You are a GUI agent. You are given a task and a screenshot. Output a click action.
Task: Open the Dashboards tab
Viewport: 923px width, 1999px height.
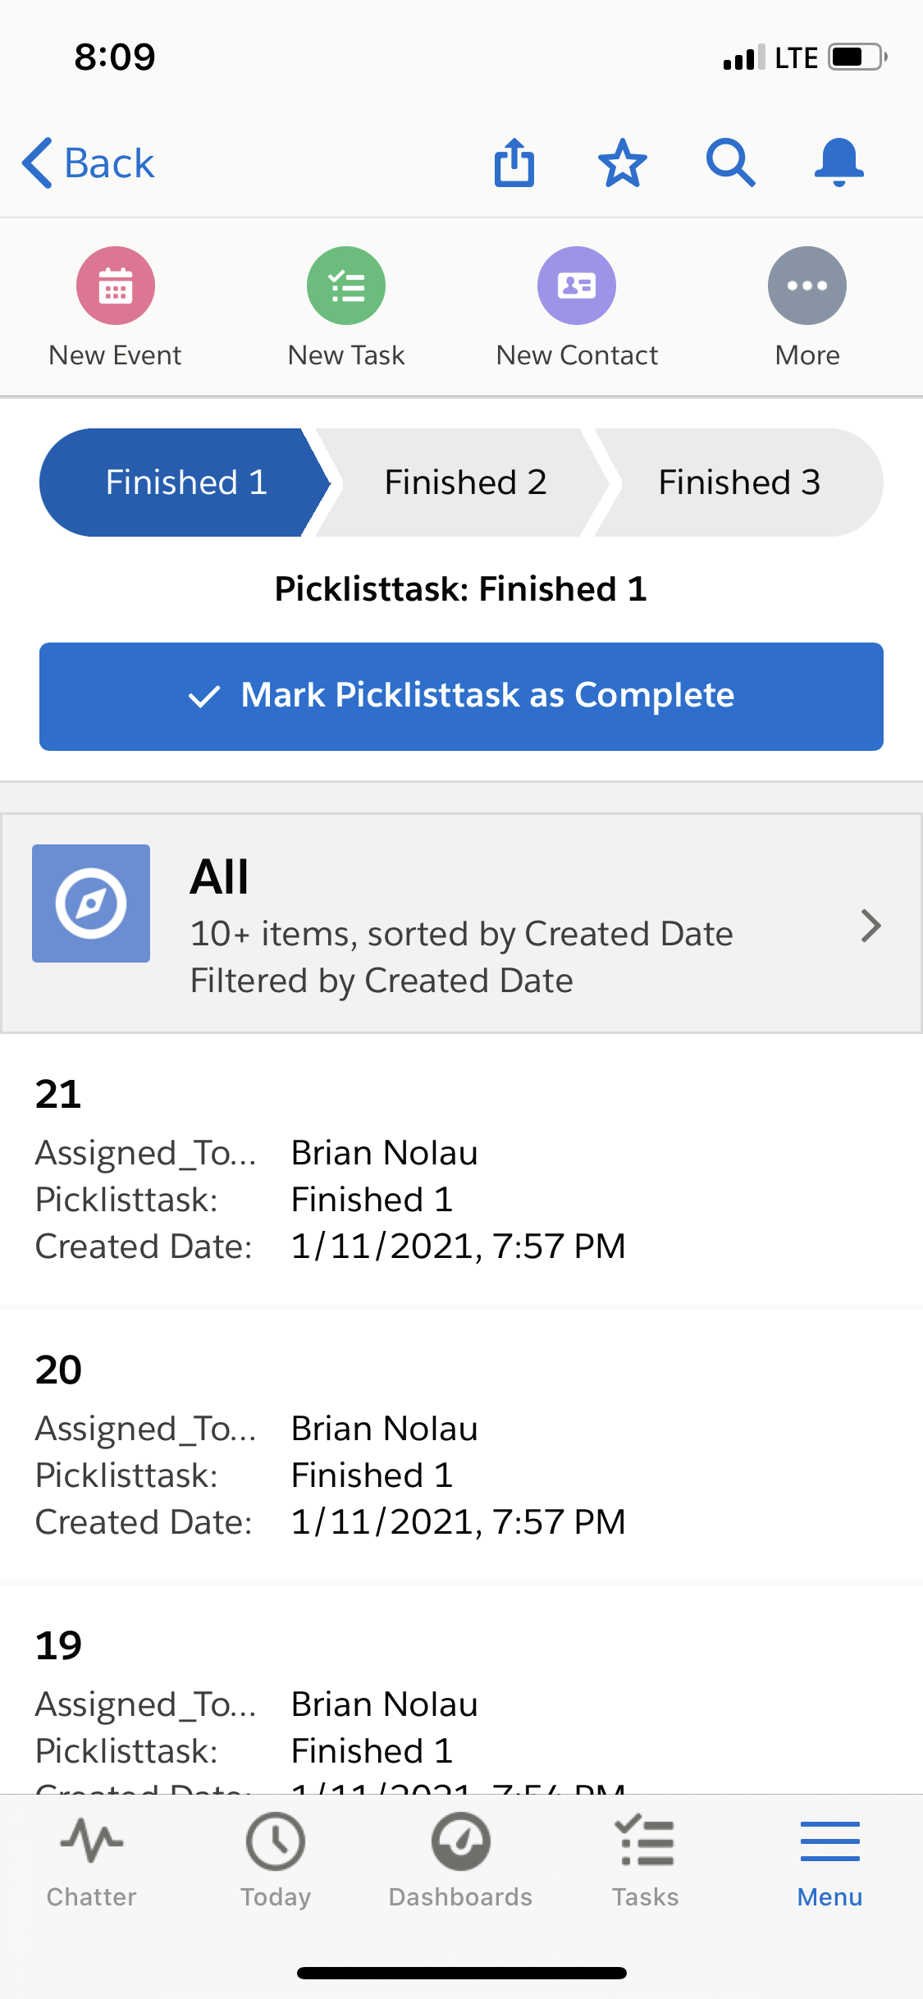[x=460, y=1859]
